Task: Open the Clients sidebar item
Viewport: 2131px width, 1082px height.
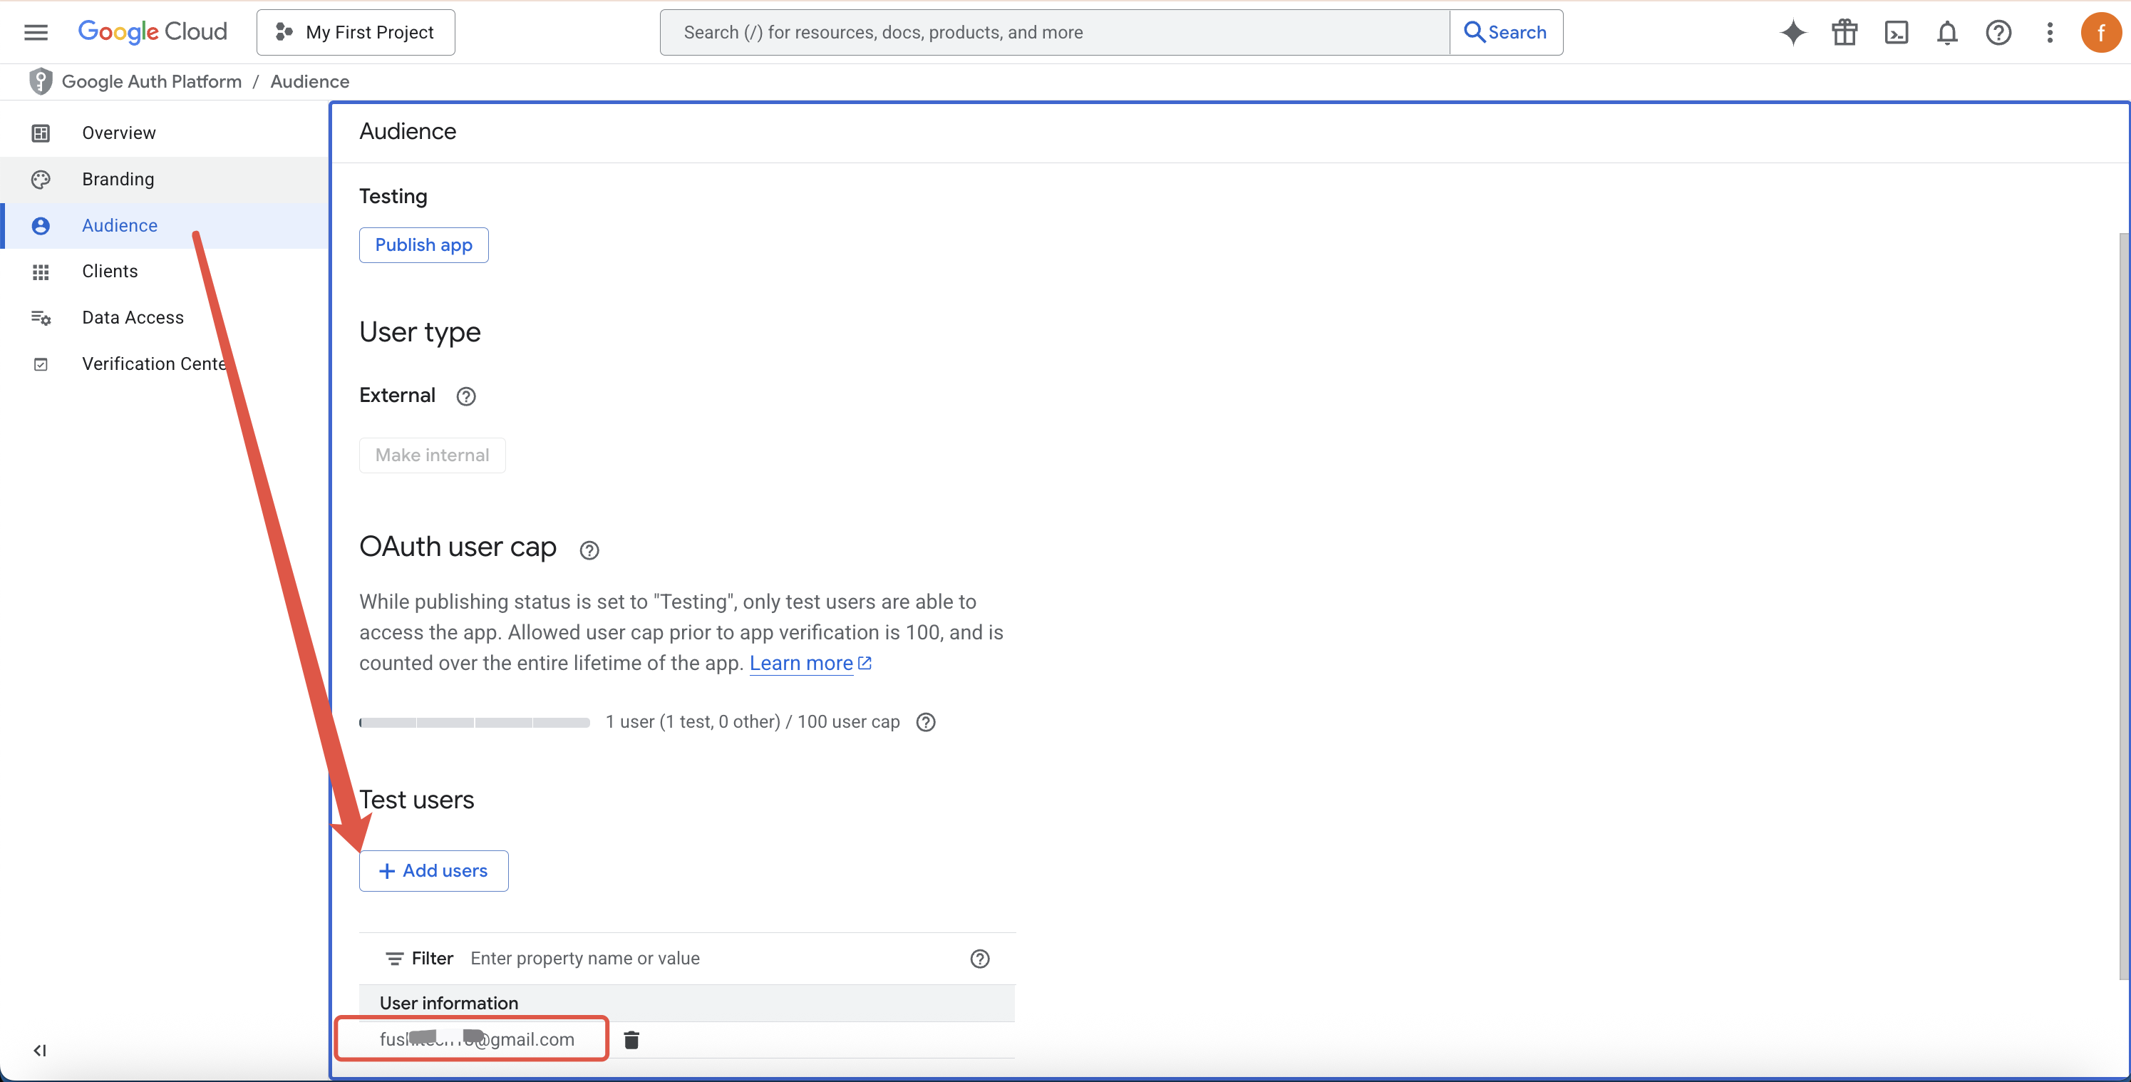Action: click(x=165, y=272)
